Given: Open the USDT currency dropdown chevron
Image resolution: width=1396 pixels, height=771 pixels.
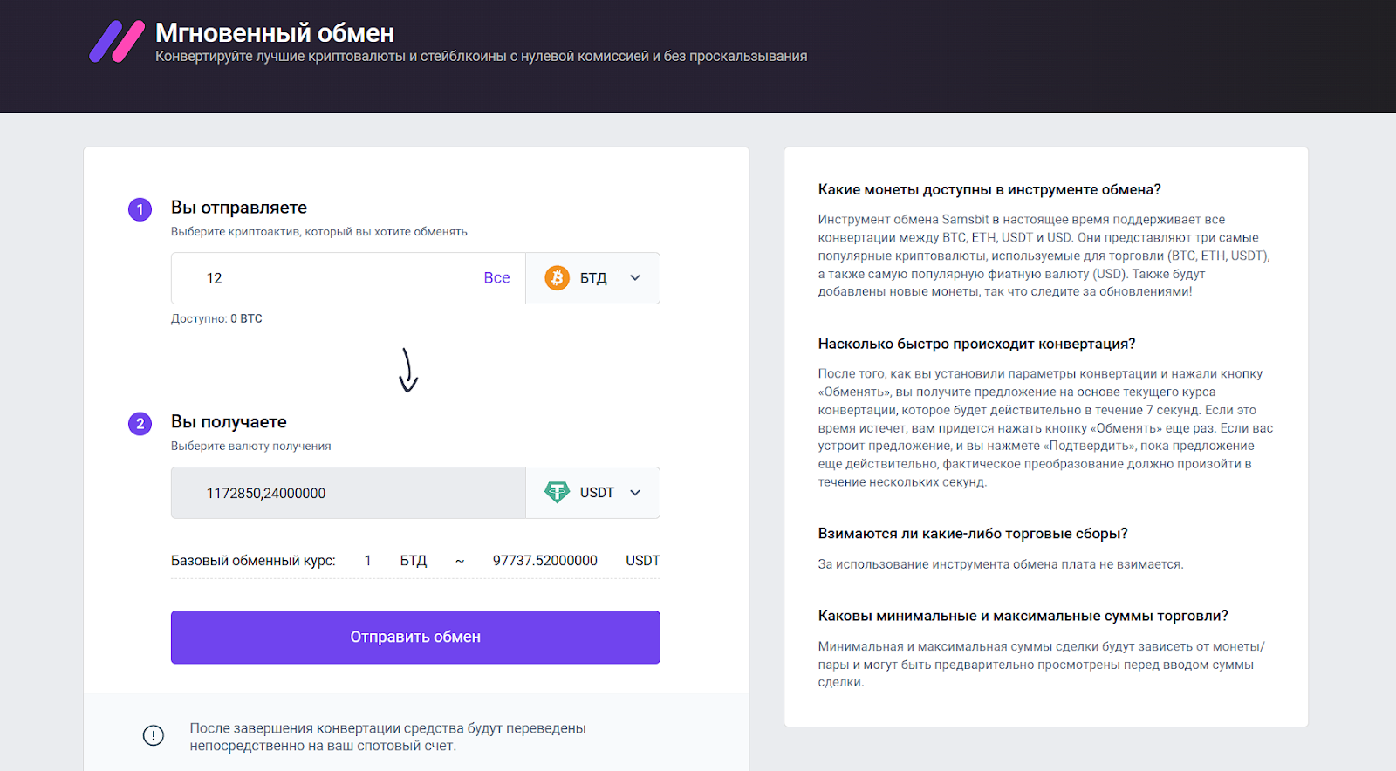Looking at the screenshot, I should click(x=635, y=492).
